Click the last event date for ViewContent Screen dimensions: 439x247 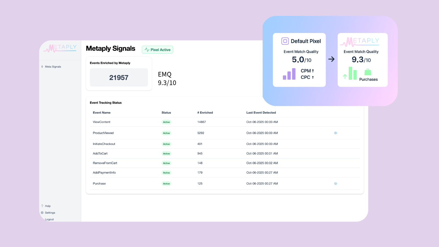point(262,122)
